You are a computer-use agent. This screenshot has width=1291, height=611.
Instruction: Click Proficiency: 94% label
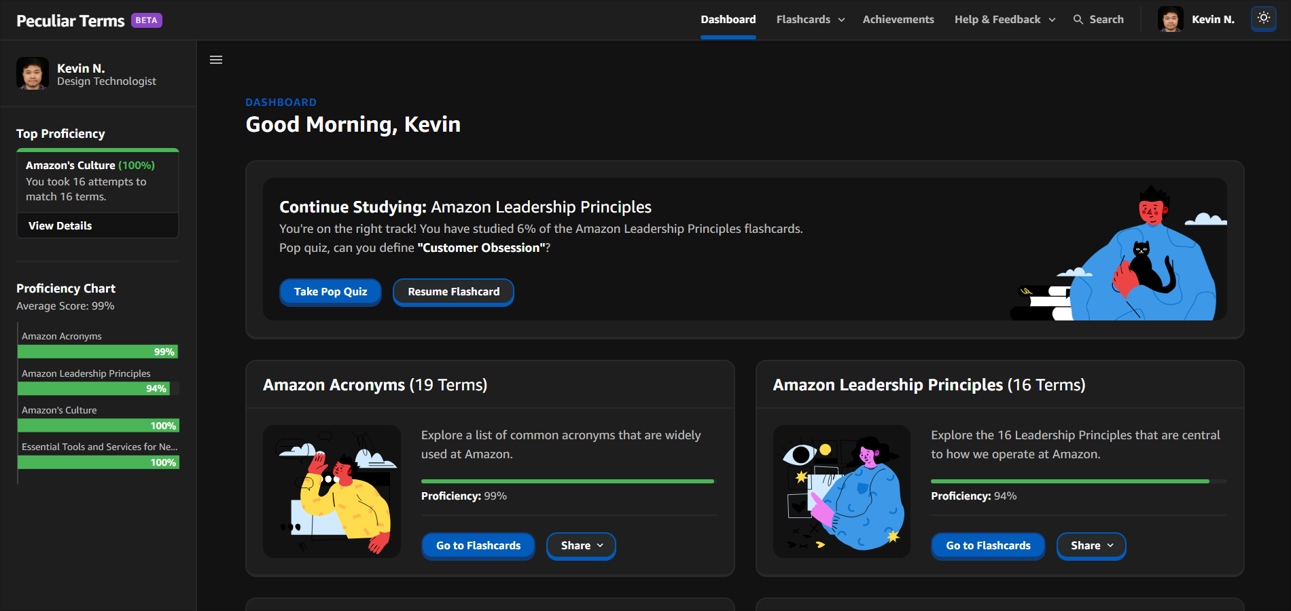974,496
